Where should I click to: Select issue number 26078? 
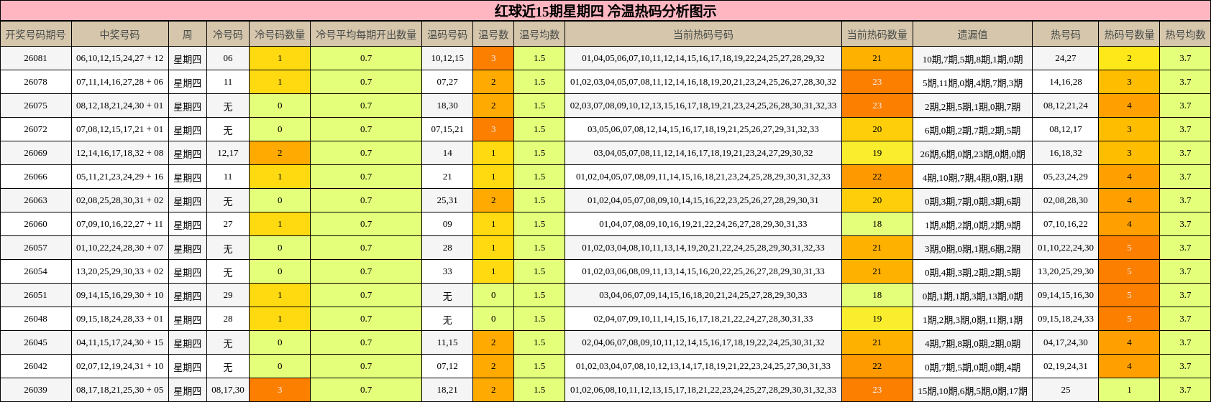pos(35,82)
